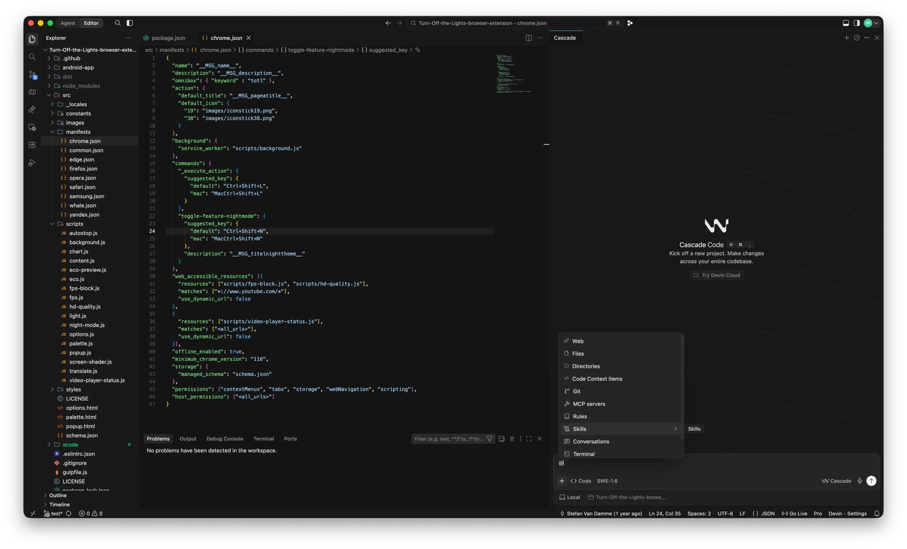This screenshot has width=907, height=549.
Task: Open SWE-1.6 model selector
Action: (x=607, y=481)
